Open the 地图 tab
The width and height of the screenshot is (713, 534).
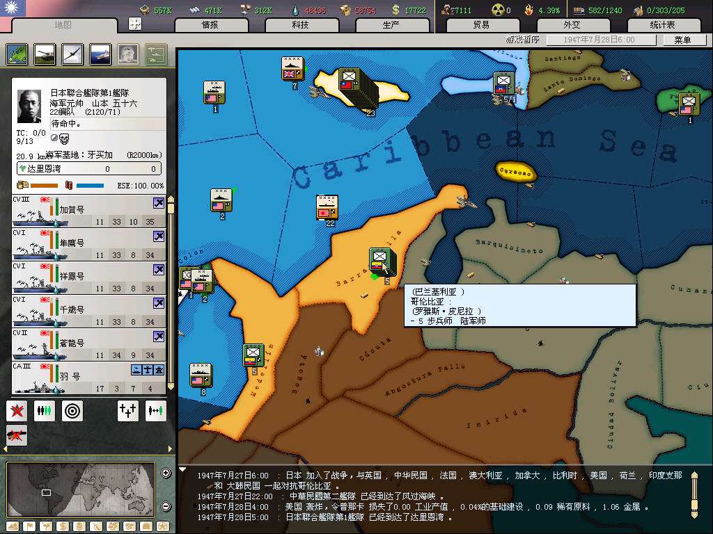[63, 25]
